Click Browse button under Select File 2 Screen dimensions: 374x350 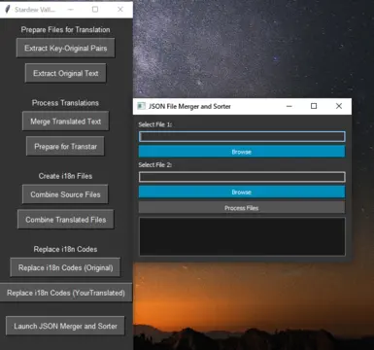point(242,192)
